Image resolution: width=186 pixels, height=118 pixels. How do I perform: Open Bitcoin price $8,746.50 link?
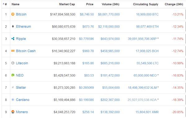coord(87,15)
